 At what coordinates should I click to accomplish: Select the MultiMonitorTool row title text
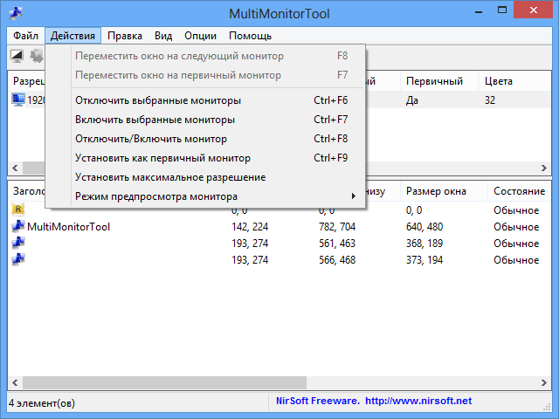coord(68,227)
